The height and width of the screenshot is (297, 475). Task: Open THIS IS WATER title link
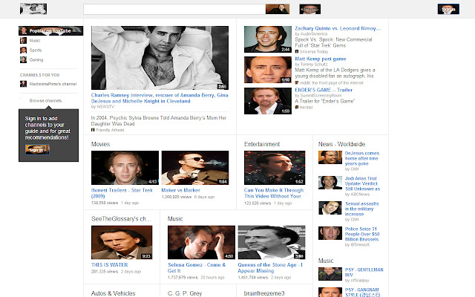[109, 265]
